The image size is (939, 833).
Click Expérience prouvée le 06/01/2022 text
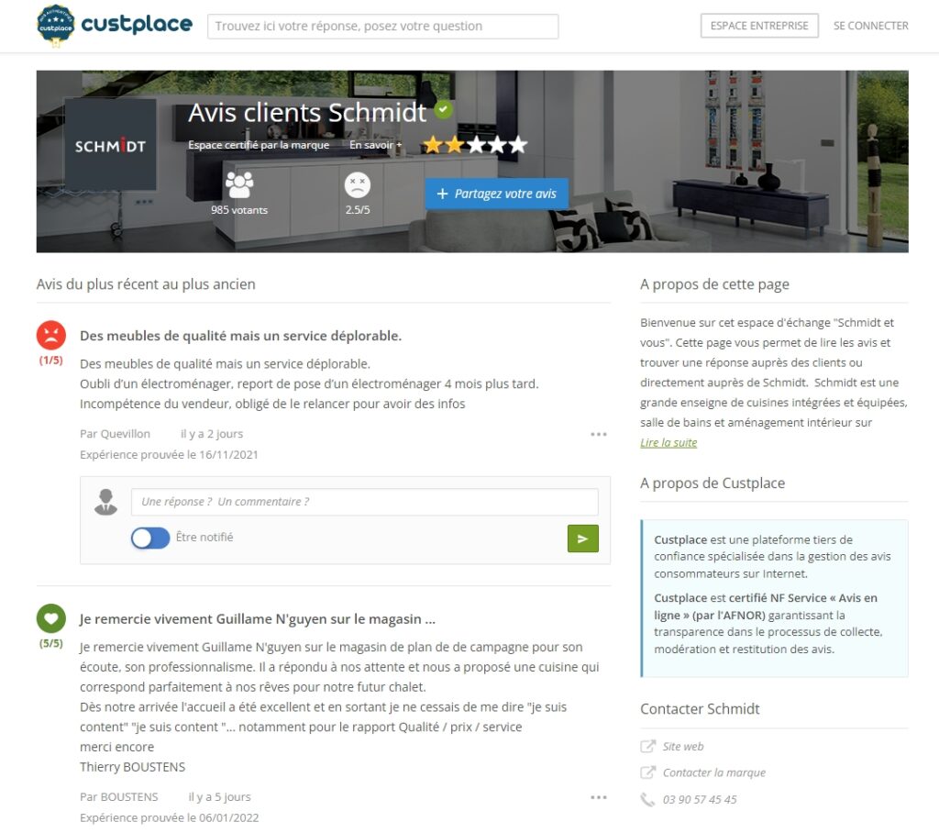pyautogui.click(x=170, y=818)
